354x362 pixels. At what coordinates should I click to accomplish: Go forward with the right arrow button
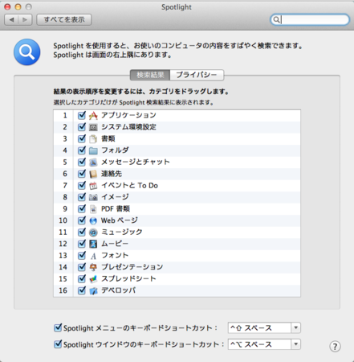click(25, 19)
